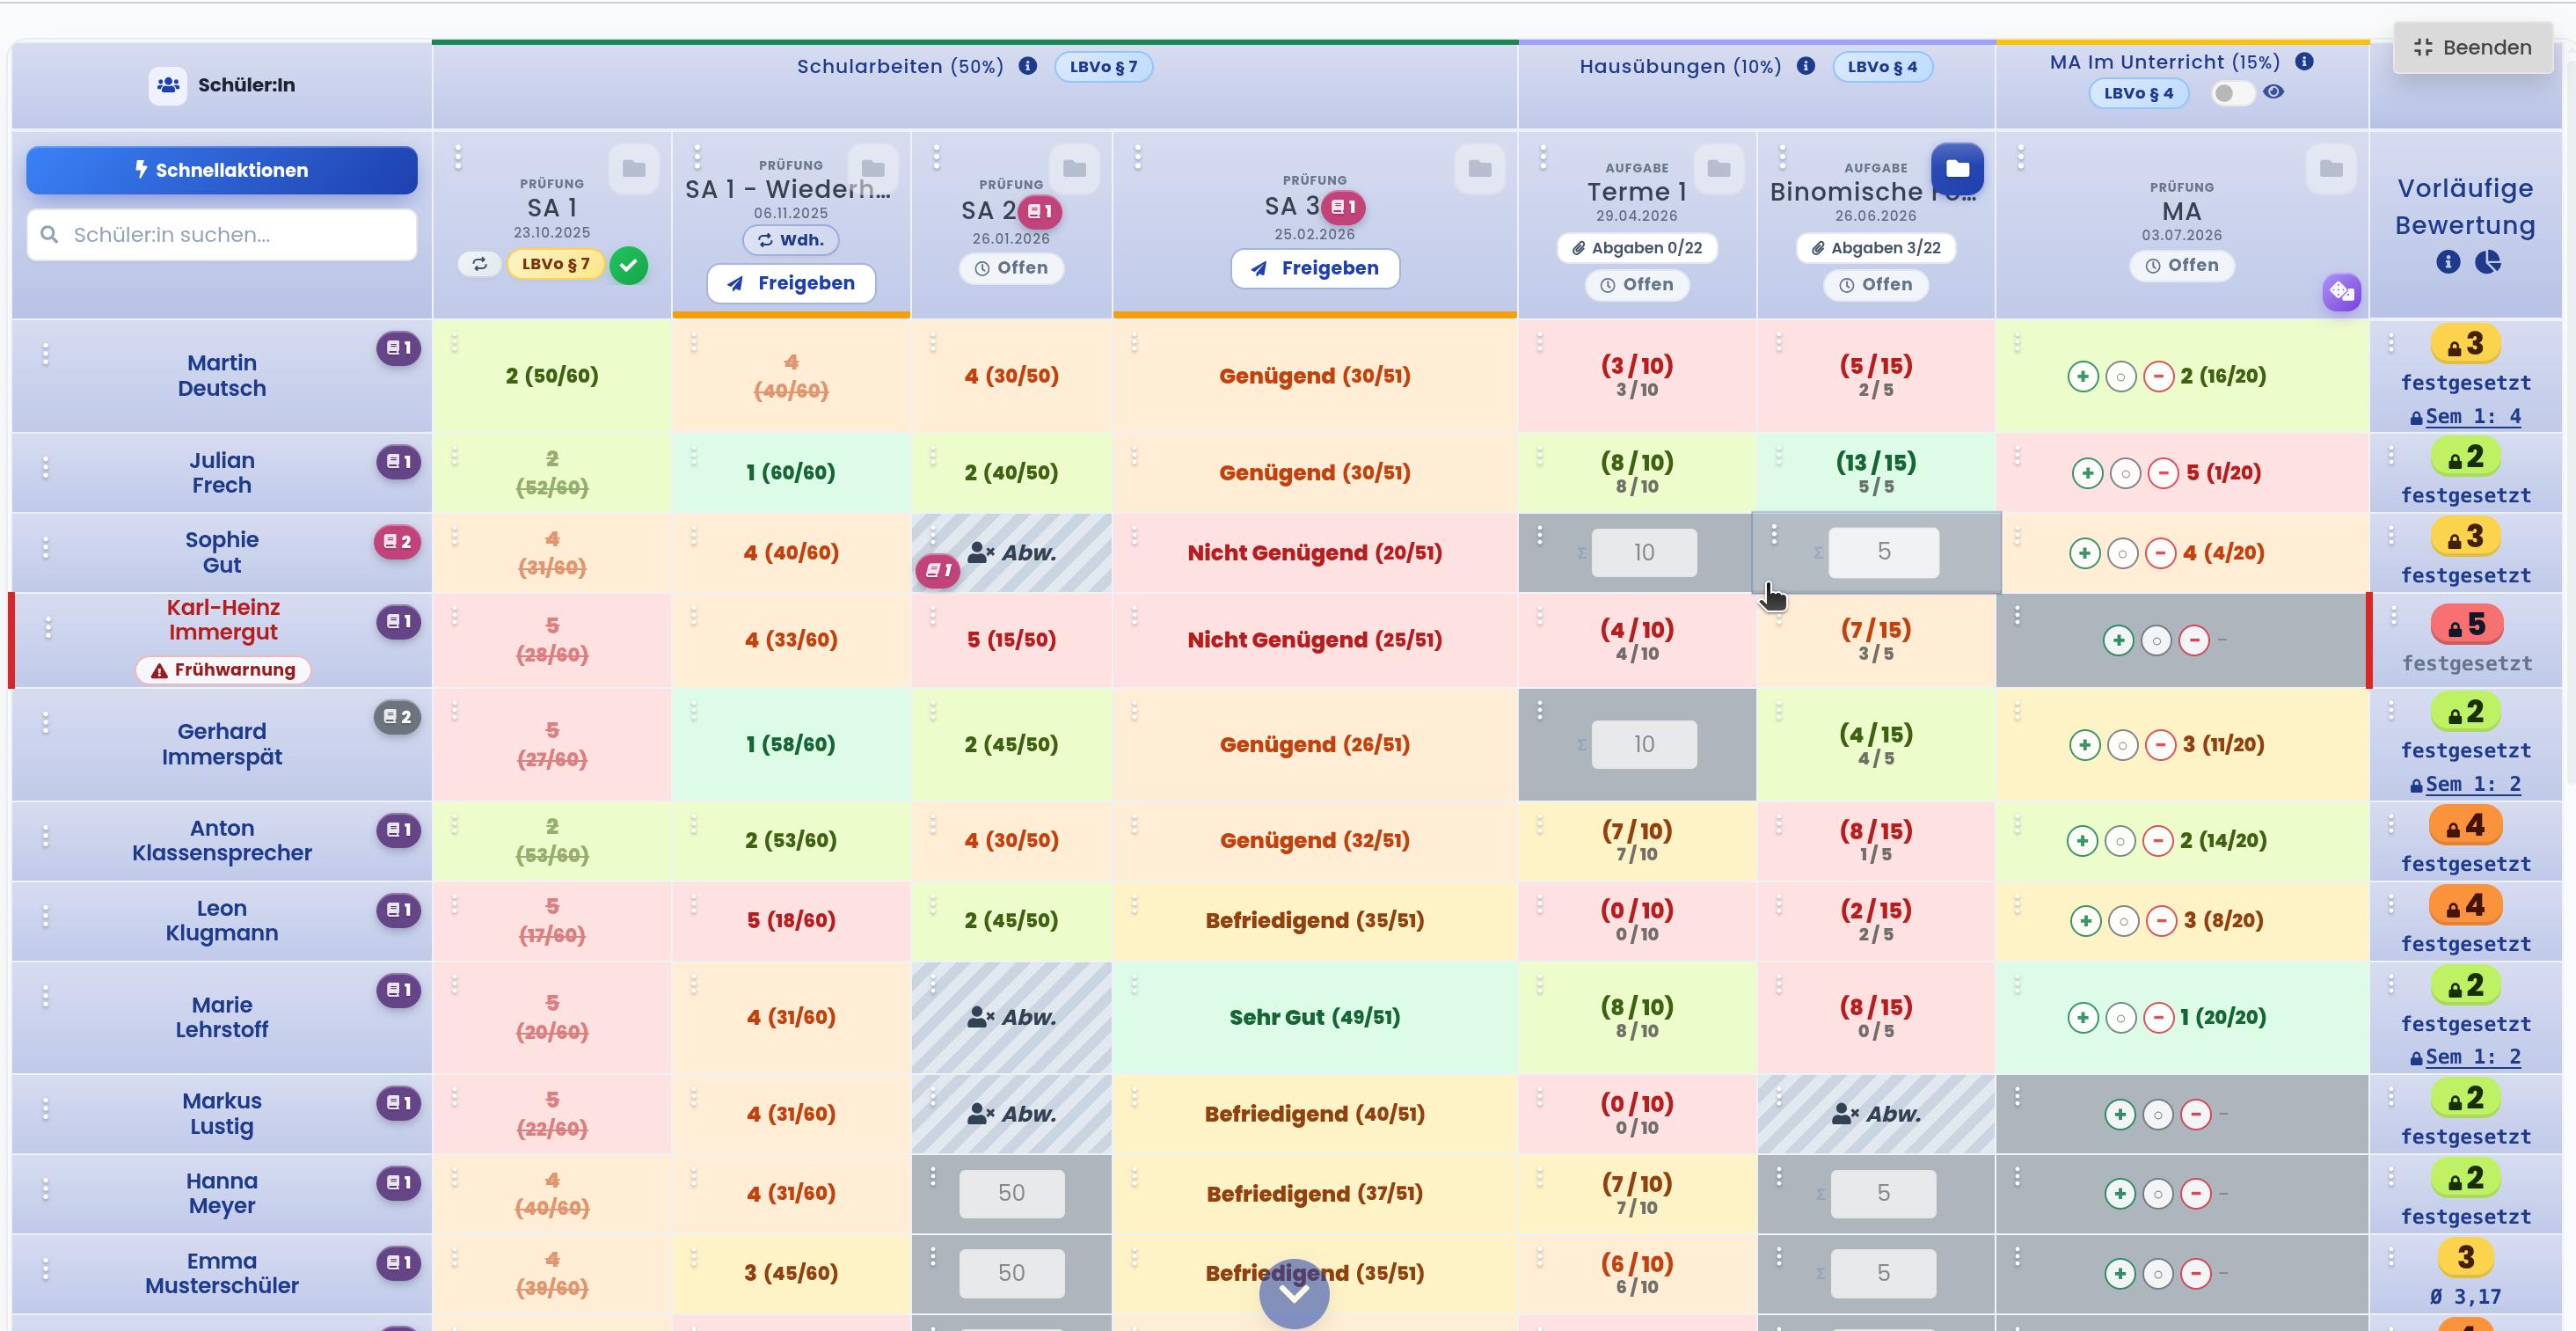The image size is (2576, 1331).
Task: Open the three-dot column menu for SA 1
Action: (x=458, y=157)
